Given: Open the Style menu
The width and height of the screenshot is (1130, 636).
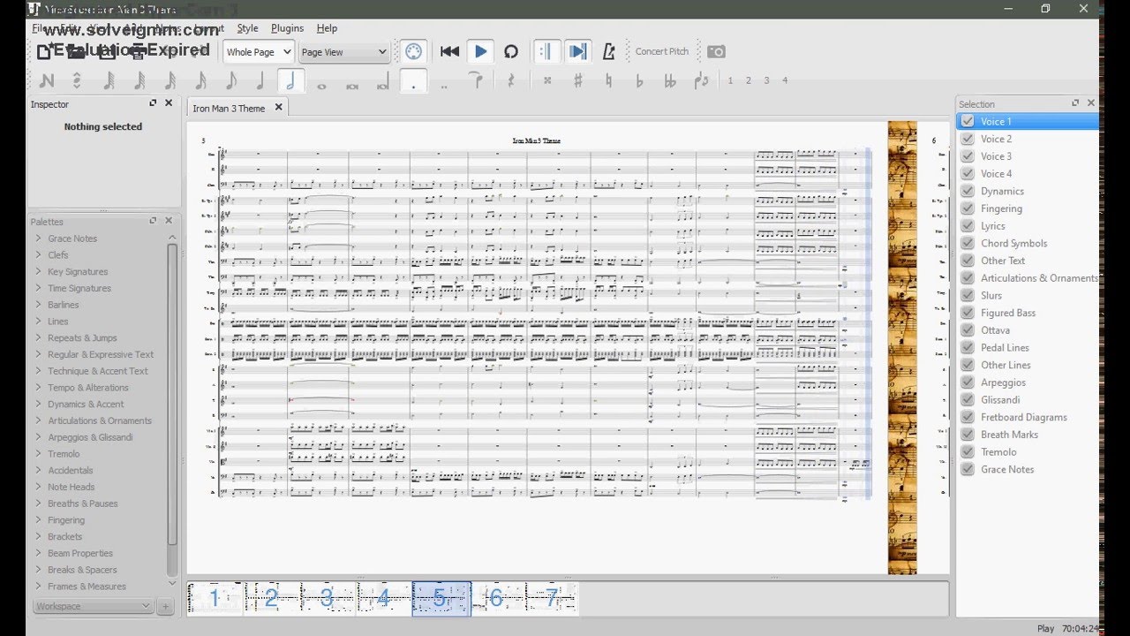Looking at the screenshot, I should click(247, 28).
